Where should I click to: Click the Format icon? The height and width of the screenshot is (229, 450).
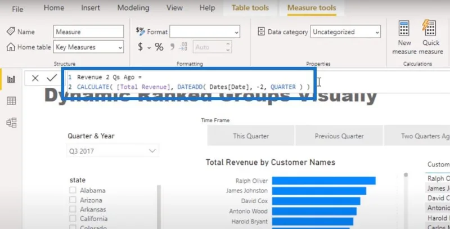point(140,32)
